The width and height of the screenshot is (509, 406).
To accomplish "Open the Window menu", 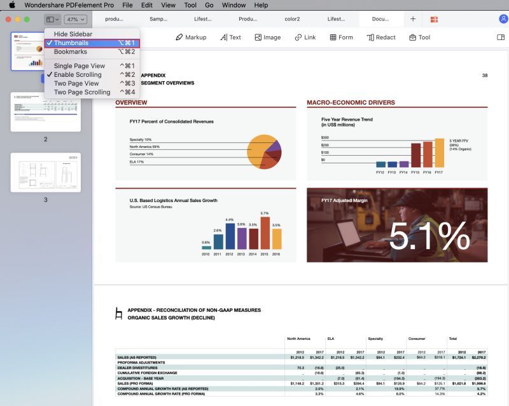I will tap(234, 5).
